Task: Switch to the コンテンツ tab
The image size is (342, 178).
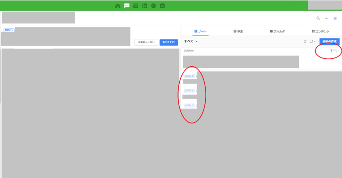Action: click(321, 31)
